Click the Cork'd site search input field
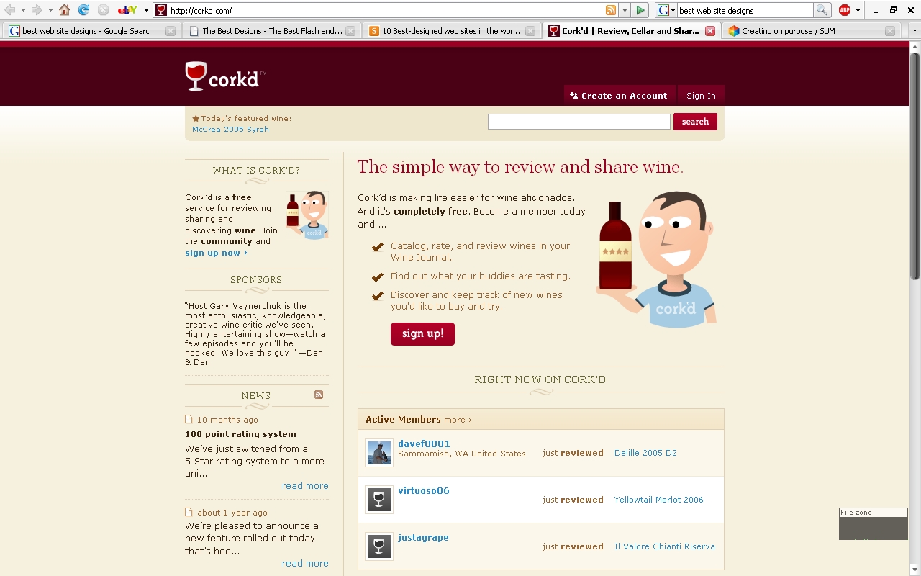 point(579,122)
